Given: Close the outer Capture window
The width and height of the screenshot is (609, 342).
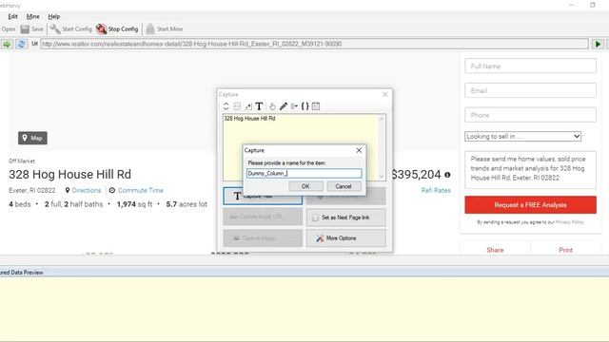Looking at the screenshot, I should 384,94.
